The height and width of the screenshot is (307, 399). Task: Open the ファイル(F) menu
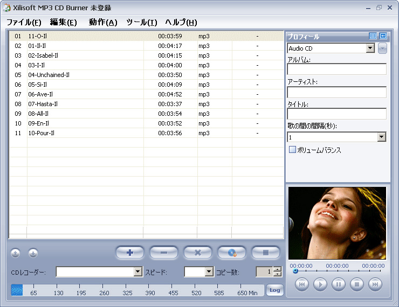[x=24, y=22]
